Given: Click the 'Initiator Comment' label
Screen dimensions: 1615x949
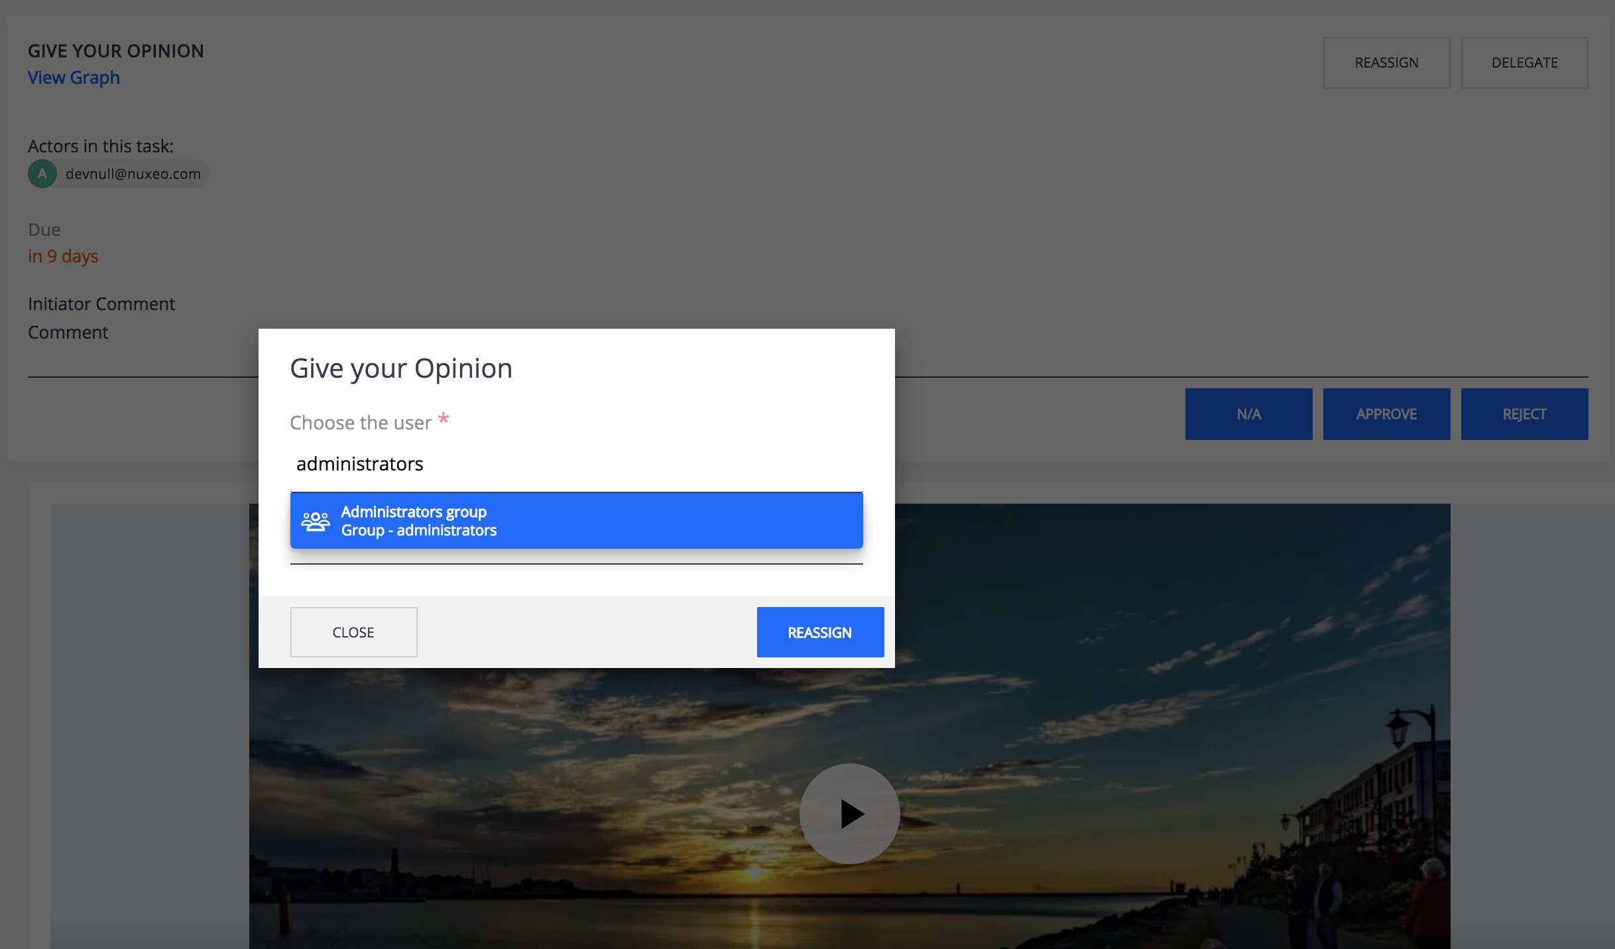Looking at the screenshot, I should point(101,304).
